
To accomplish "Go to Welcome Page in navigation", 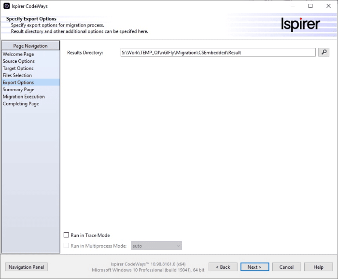I will [x=18, y=55].
